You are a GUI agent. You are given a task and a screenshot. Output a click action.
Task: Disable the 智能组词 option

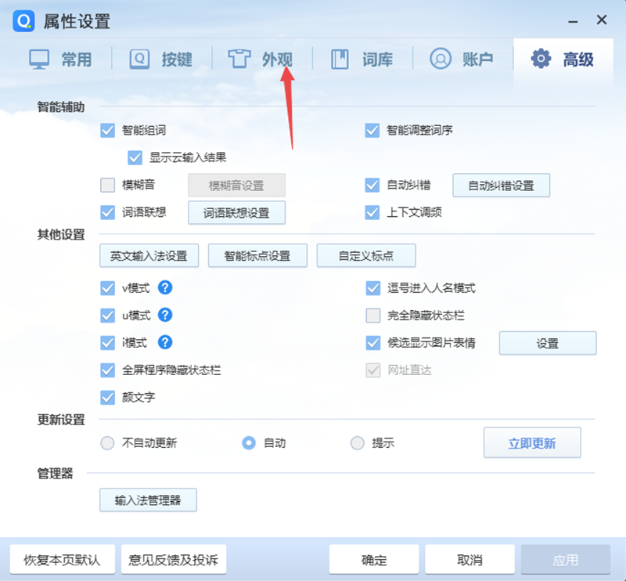[x=107, y=131]
